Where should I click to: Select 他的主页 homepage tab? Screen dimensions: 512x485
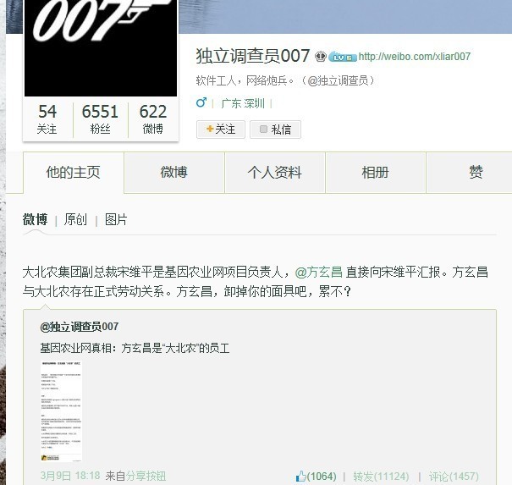[74, 173]
